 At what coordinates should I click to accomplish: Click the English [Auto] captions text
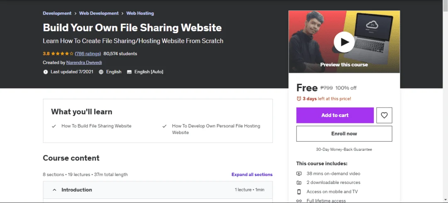click(149, 72)
